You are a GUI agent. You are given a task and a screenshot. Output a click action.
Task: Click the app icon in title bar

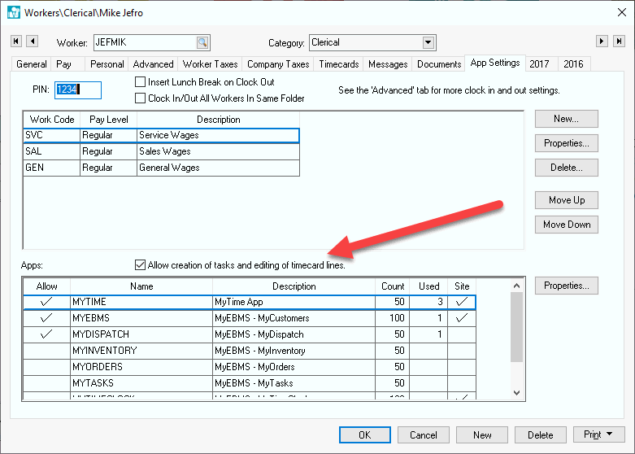[12, 11]
